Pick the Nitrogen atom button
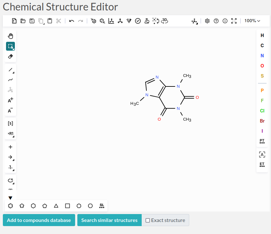Viewport: 271px width, 234px height. click(x=262, y=56)
